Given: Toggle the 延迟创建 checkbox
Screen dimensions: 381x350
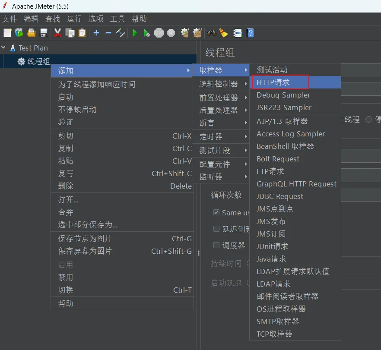Looking at the screenshot, I should tap(216, 229).
